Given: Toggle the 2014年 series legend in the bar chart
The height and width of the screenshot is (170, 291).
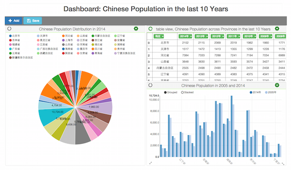Looking at the screenshot, I should [255, 92].
